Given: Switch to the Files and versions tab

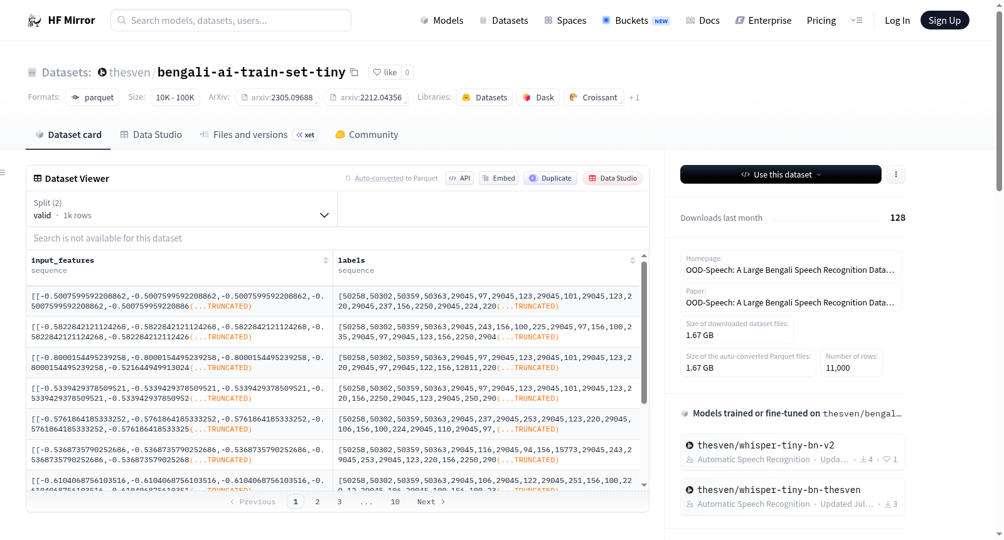Looking at the screenshot, I should point(259,135).
